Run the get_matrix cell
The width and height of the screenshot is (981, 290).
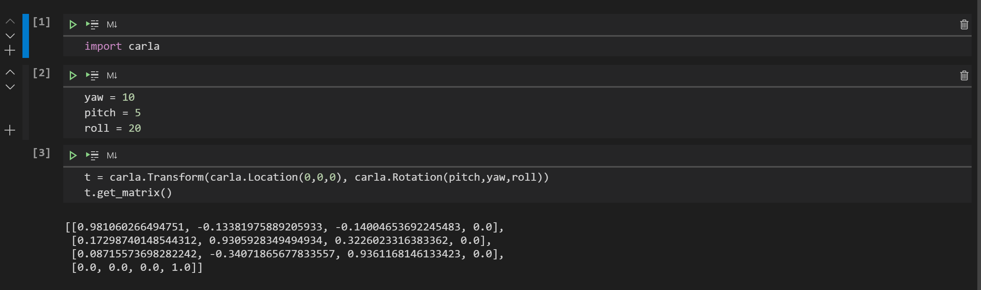73,155
